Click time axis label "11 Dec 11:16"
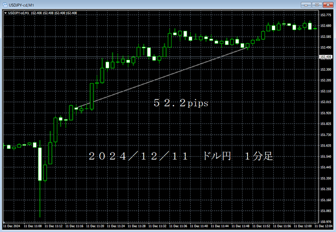Screen dimensions: 336x232 74,226
